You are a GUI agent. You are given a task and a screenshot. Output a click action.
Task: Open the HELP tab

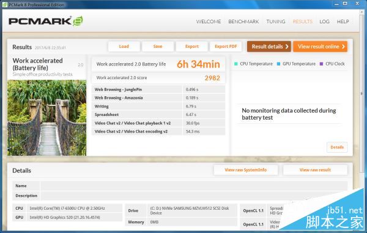pyautogui.click(x=343, y=21)
